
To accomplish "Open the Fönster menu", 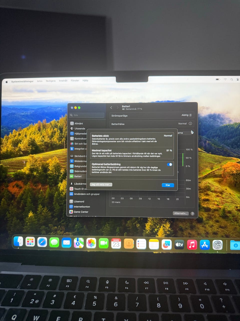I will 75,81.
